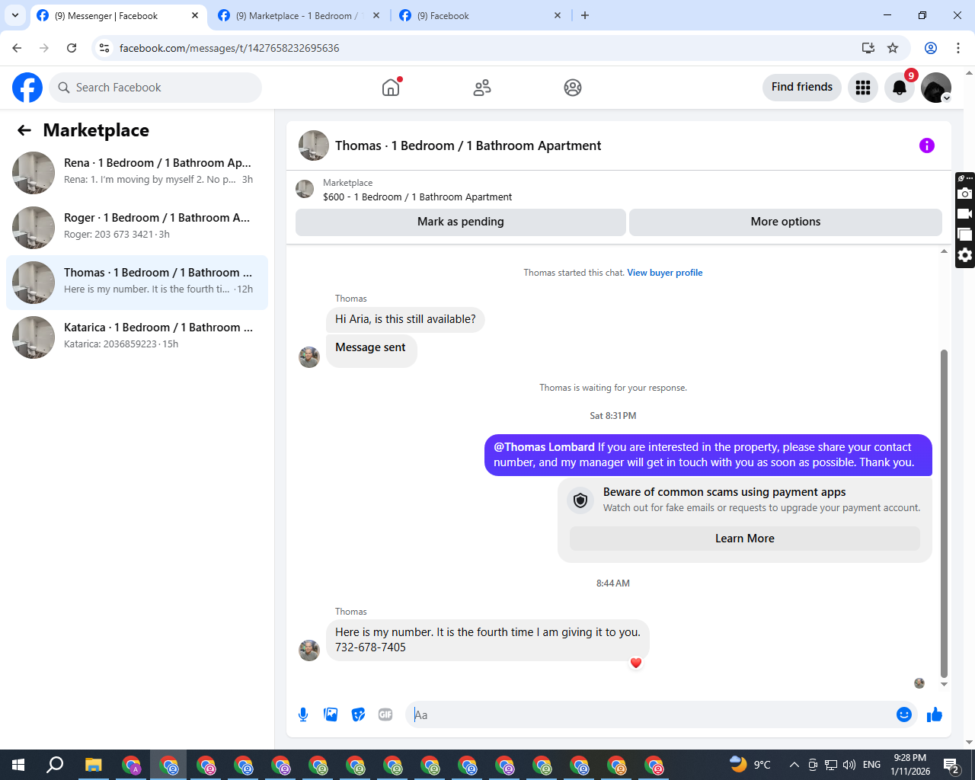View site information icon in address bar
975x780 pixels.
(104, 48)
